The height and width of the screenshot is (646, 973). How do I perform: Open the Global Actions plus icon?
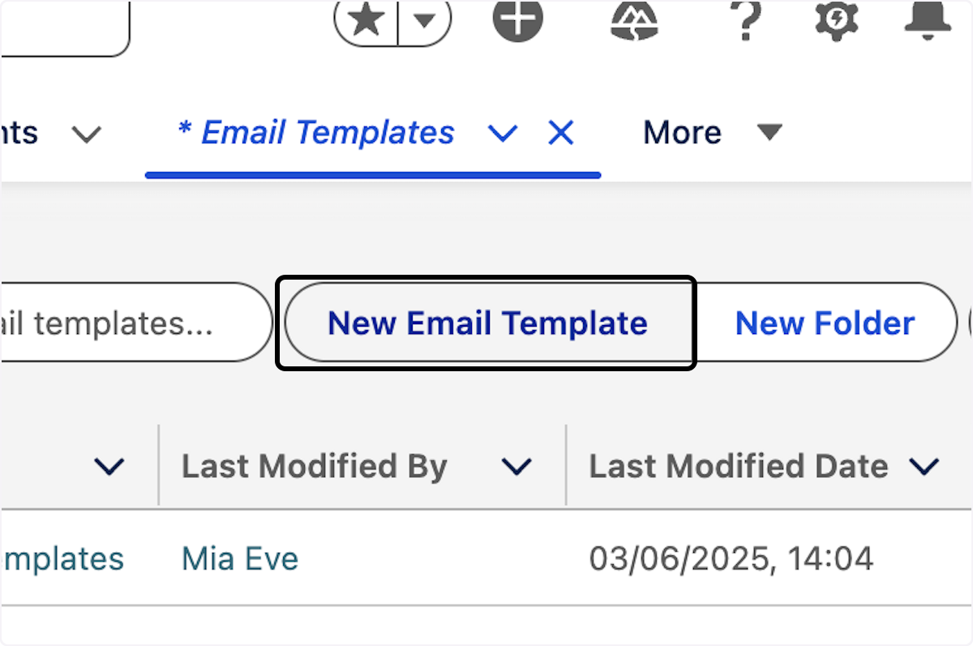tap(517, 22)
